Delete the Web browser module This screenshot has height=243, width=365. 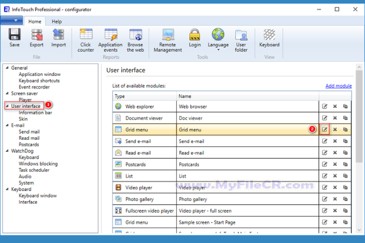click(335, 106)
